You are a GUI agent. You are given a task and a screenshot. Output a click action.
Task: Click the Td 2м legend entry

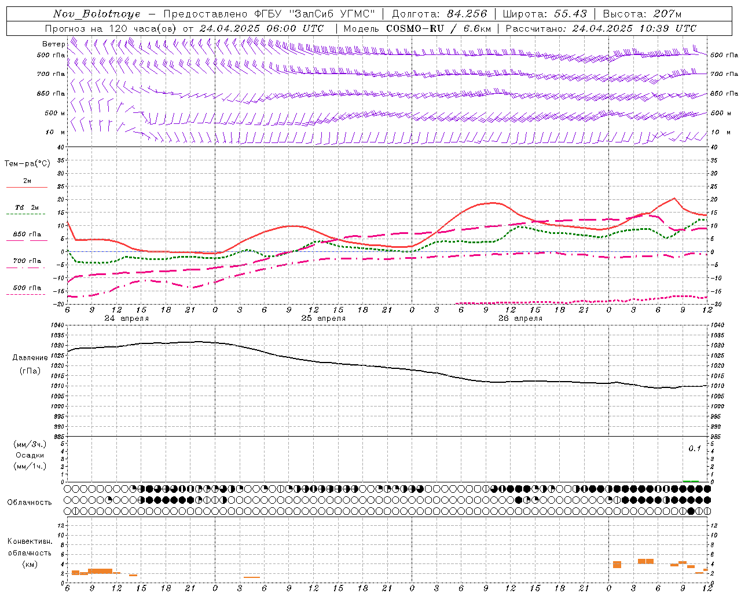coord(27,207)
